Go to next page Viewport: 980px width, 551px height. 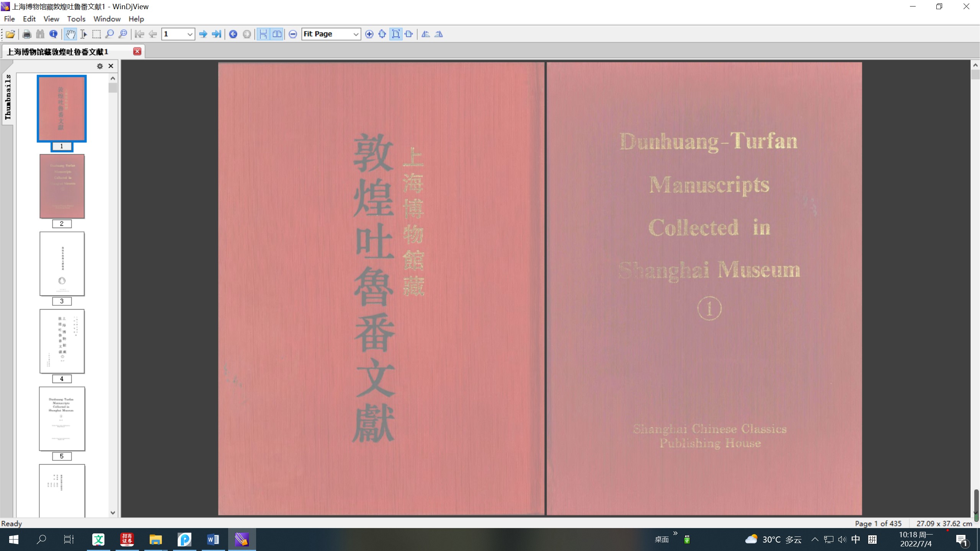pos(203,34)
